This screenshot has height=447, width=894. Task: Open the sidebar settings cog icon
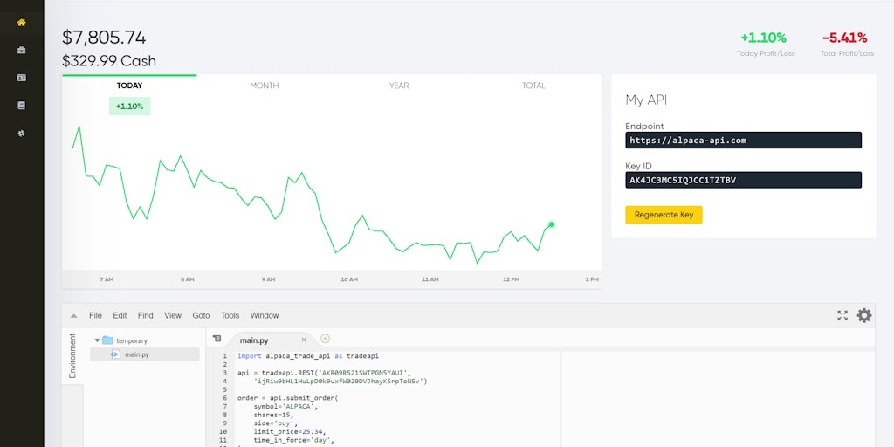coord(22,134)
